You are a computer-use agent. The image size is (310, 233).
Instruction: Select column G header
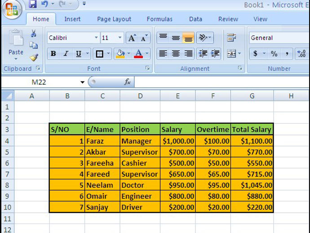tap(252, 96)
